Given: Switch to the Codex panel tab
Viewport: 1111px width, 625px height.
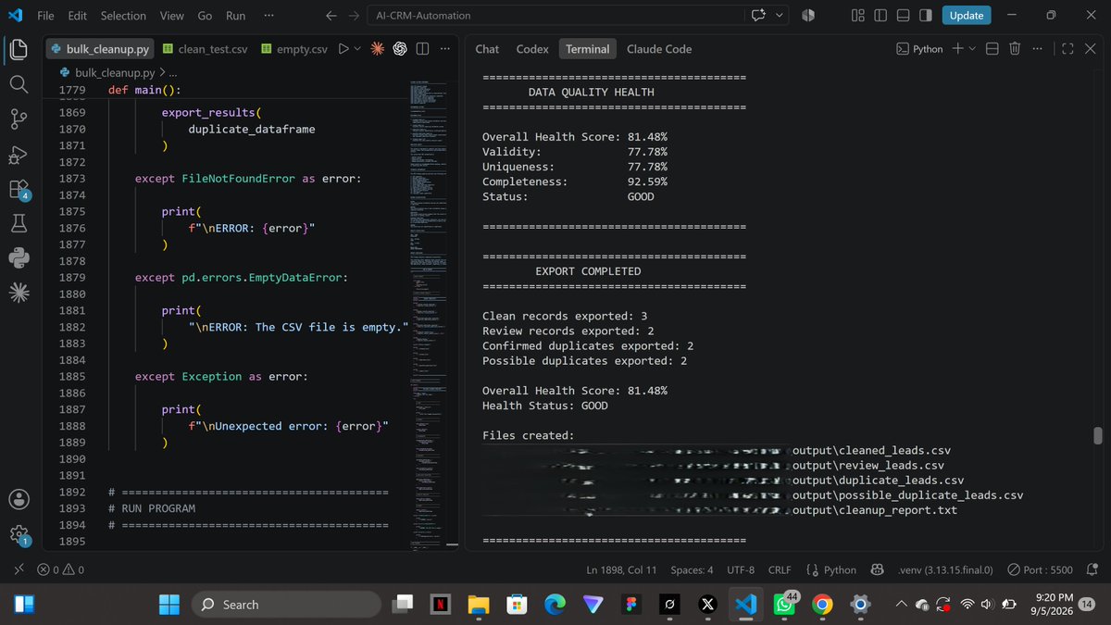Looking at the screenshot, I should coord(532,49).
